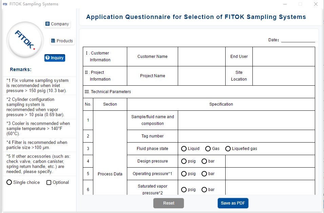324x213 pixels.
Task: Select bar for Saturated vapor pressure
Action: (204, 190)
